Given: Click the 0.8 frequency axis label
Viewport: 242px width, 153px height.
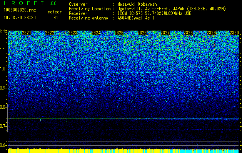Looking at the screenshot, I should (3, 107).
